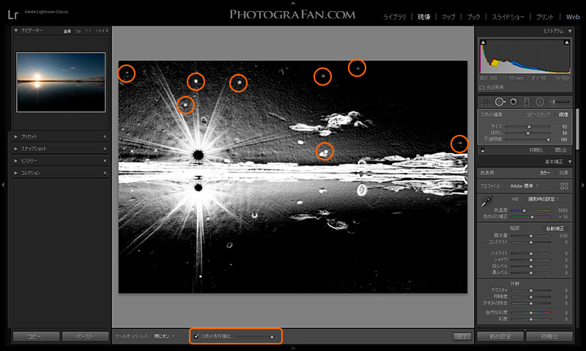Enable the visualize spots checkbox
This screenshot has height=351, width=586.
[196, 336]
